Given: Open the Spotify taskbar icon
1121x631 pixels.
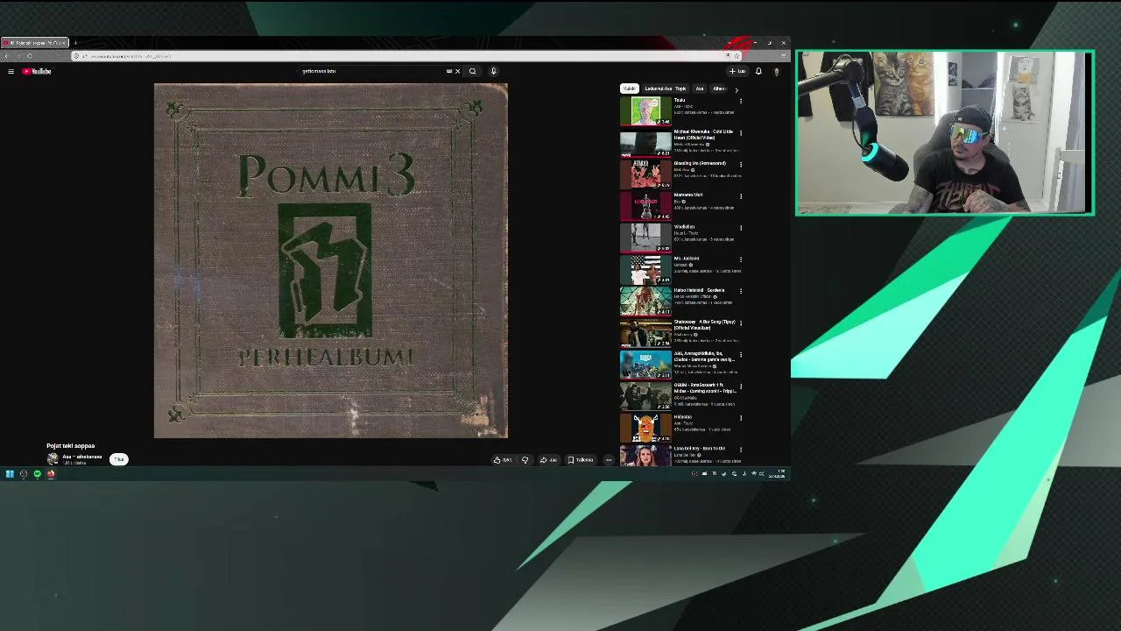Looking at the screenshot, I should [37, 474].
